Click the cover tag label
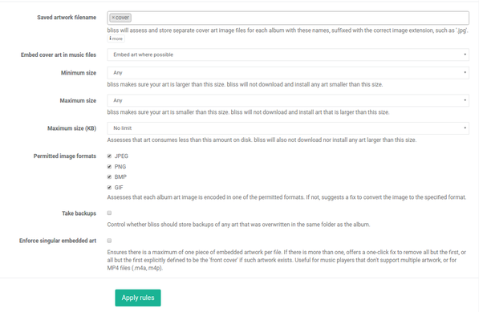The height and width of the screenshot is (312, 479). point(122,18)
